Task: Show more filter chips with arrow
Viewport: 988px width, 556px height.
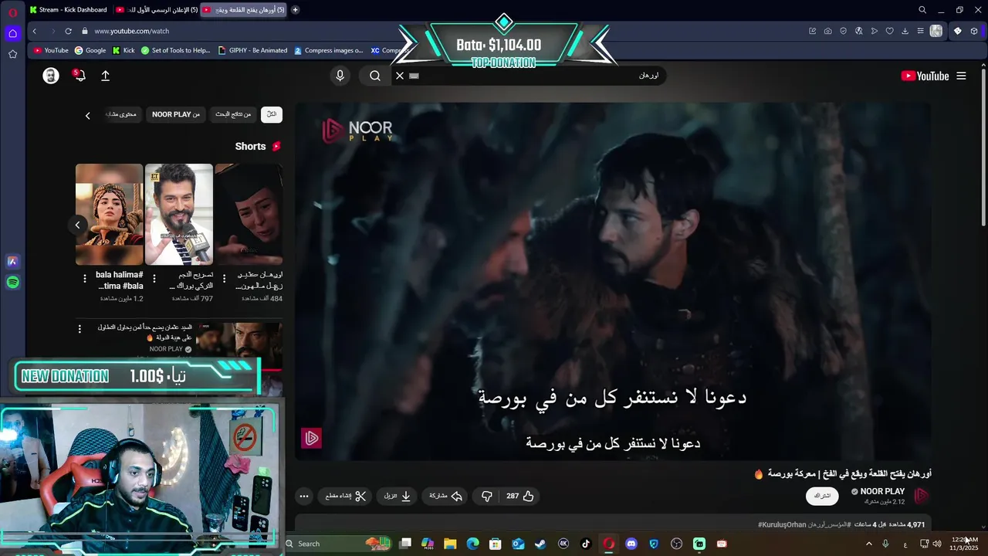Action: (87, 115)
